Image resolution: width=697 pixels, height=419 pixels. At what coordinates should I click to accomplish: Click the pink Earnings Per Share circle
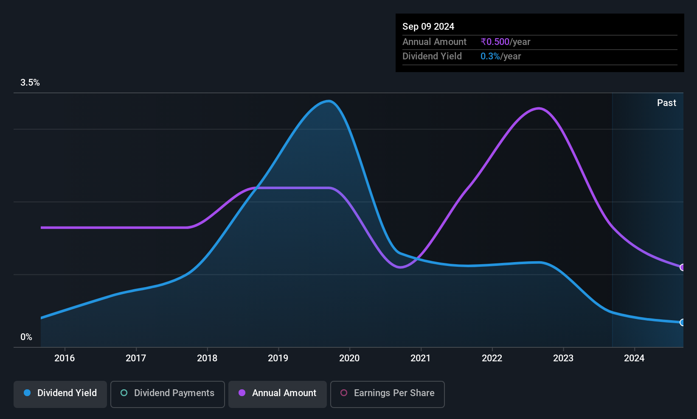(344, 393)
